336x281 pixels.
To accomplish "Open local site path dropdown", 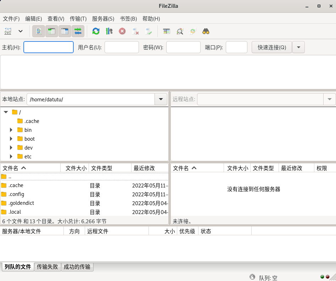I will tap(161, 99).
